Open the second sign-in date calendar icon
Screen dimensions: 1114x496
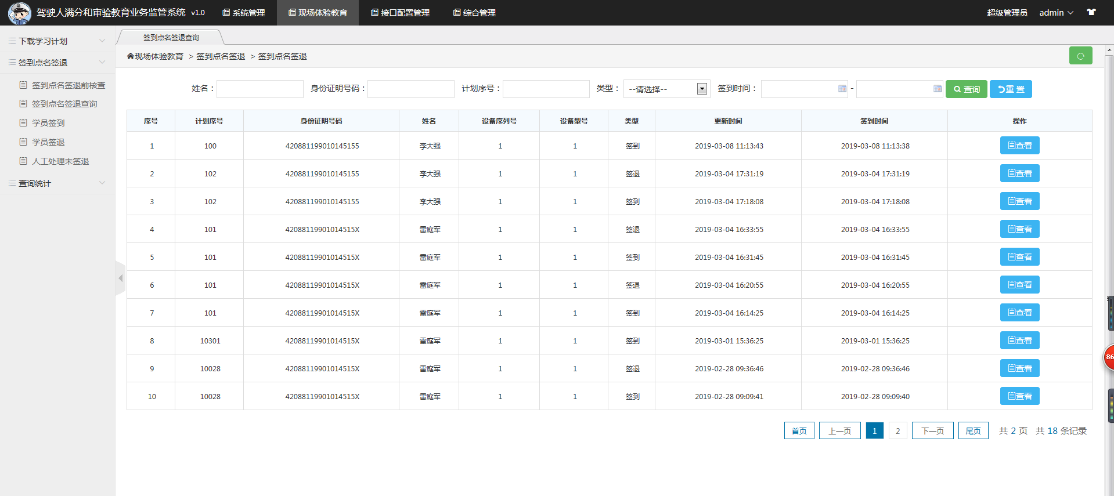[x=938, y=89]
